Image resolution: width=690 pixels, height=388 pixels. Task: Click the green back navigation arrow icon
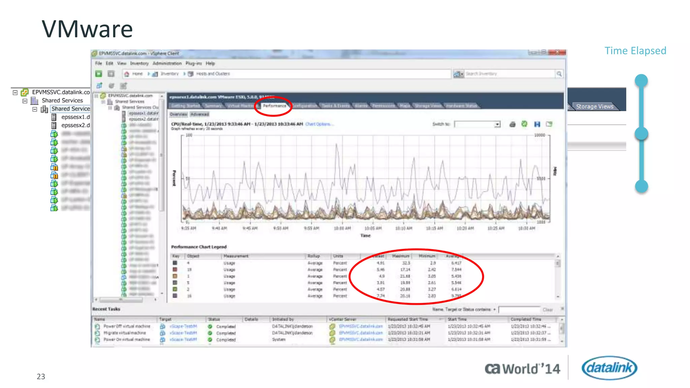[x=99, y=74]
